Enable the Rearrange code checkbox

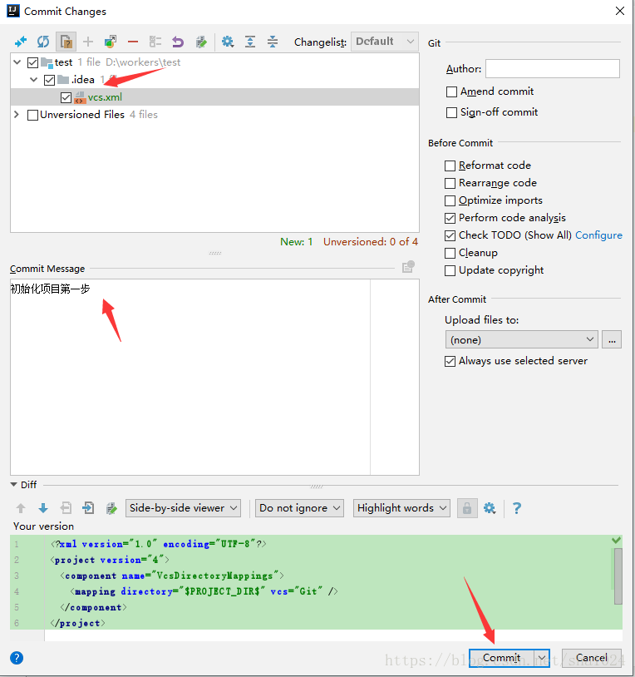pos(450,184)
